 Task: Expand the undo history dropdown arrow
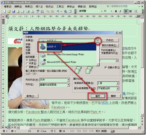tap(61, 11)
